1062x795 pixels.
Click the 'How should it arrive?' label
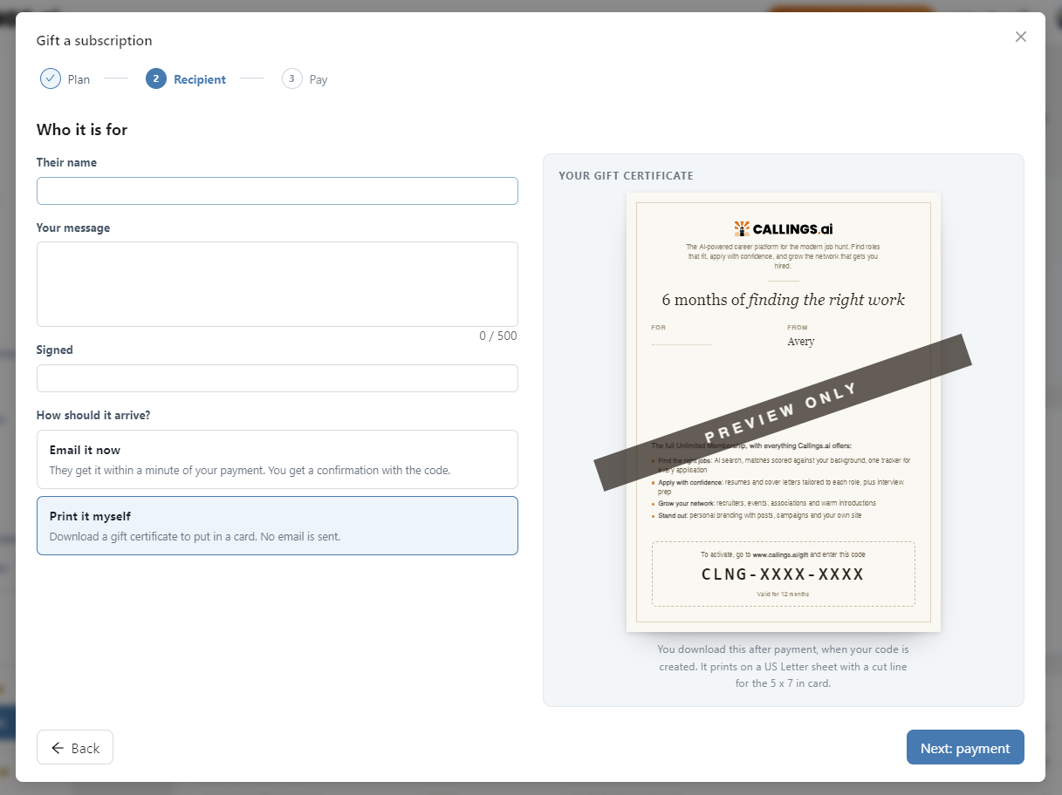click(93, 415)
